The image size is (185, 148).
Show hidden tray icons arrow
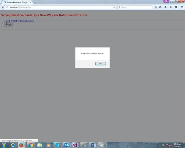click(160, 145)
